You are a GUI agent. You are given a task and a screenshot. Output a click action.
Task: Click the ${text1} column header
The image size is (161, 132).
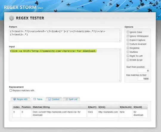pos(92,107)
